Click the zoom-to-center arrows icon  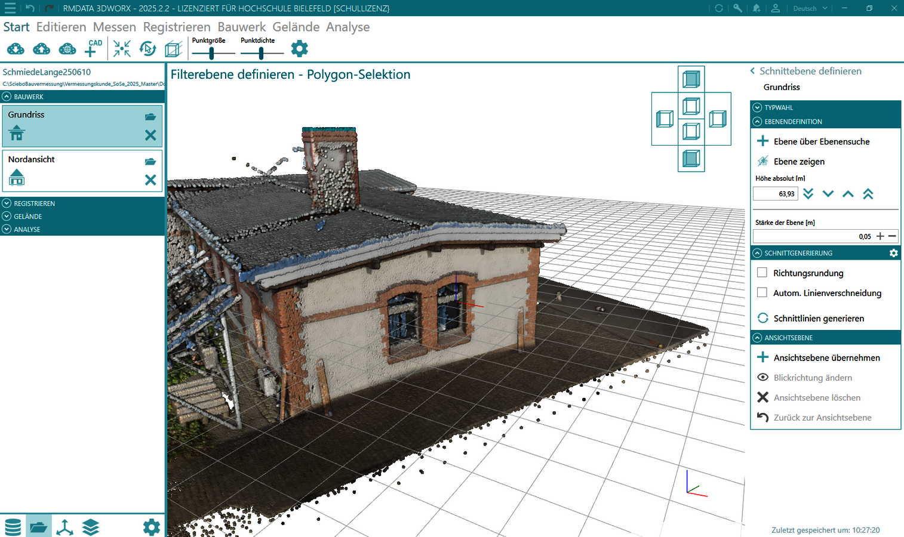click(122, 49)
